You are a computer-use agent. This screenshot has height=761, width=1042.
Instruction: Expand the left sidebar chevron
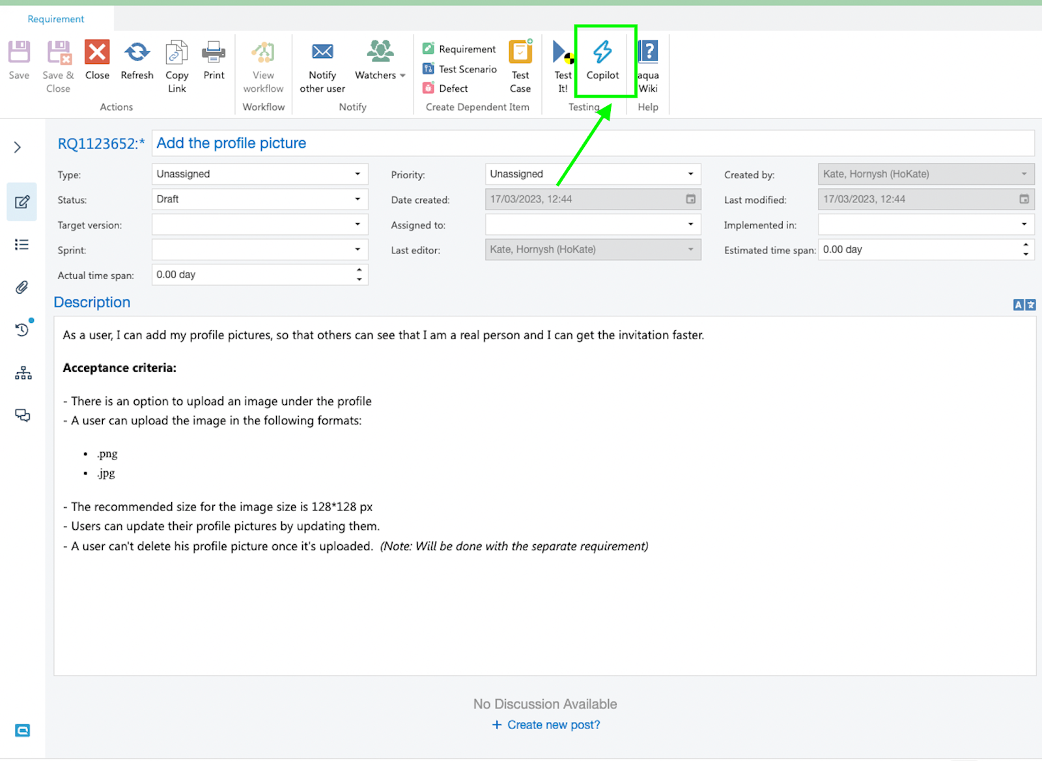[x=18, y=148]
